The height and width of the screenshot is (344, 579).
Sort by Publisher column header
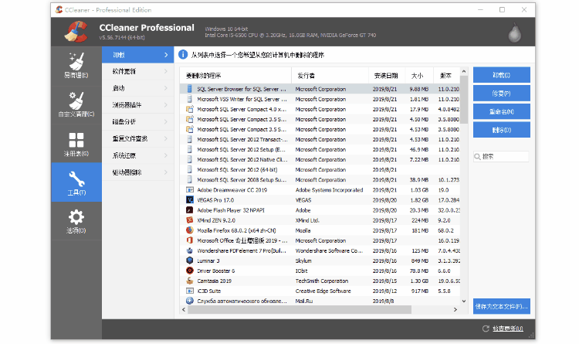330,76
